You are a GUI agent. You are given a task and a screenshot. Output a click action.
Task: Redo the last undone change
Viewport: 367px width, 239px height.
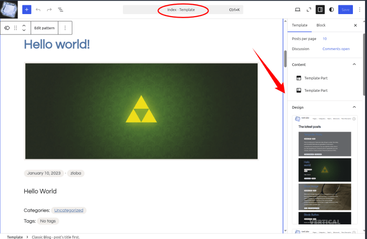[x=49, y=10]
